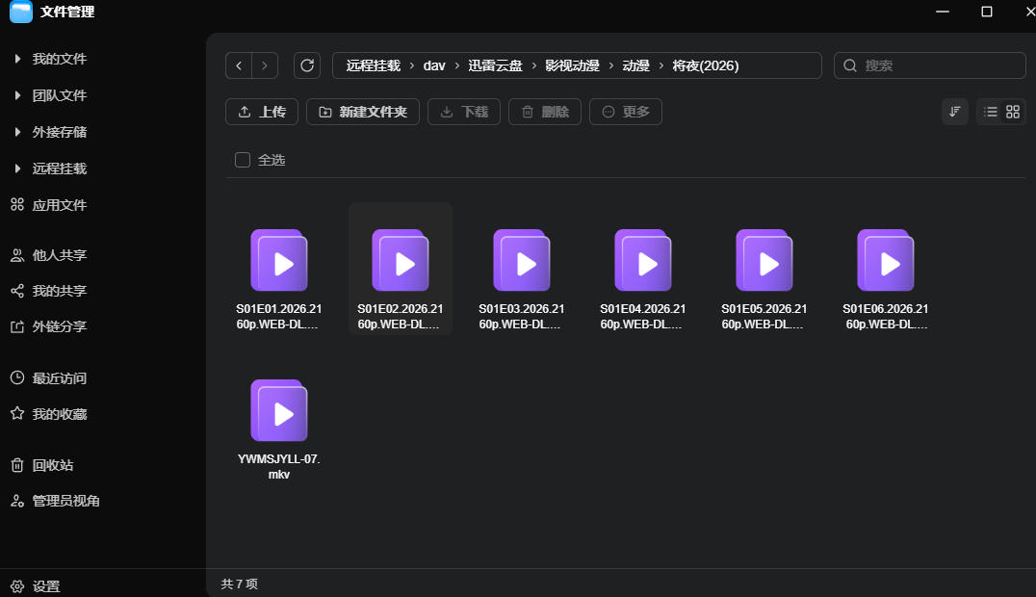Switch to list view layout
Viewport: 1036px width, 597px height.
point(990,112)
